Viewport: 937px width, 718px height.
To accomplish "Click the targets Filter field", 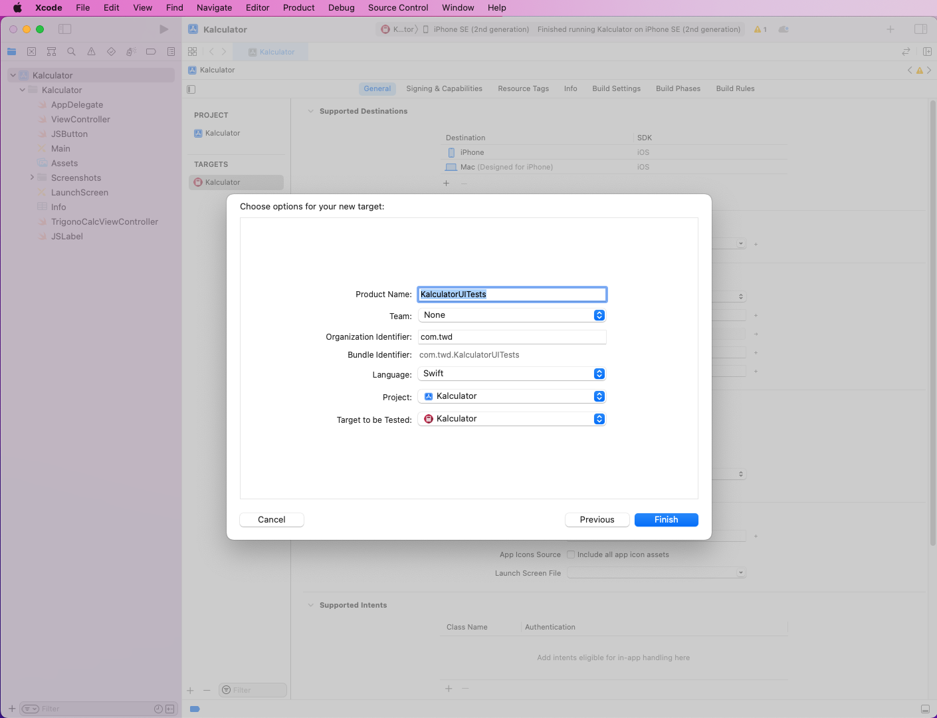I will click(253, 691).
